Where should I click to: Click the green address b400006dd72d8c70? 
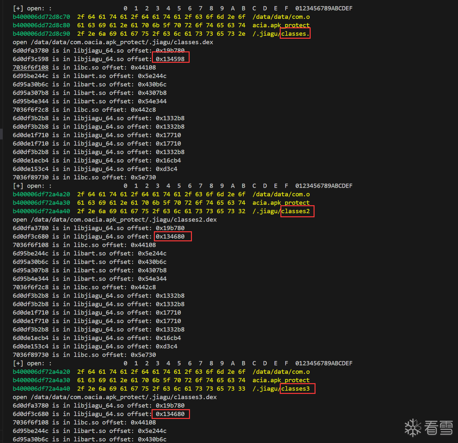41,17
